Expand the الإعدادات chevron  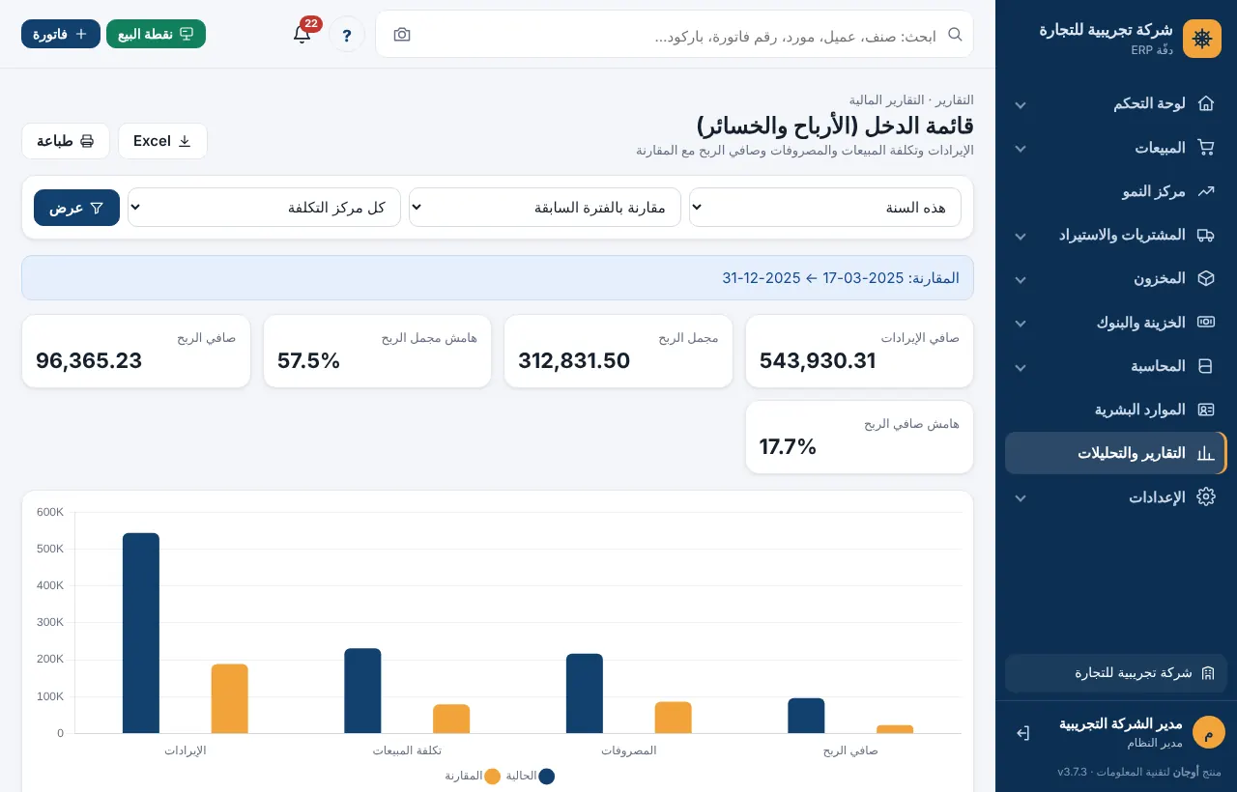[x=1020, y=497]
